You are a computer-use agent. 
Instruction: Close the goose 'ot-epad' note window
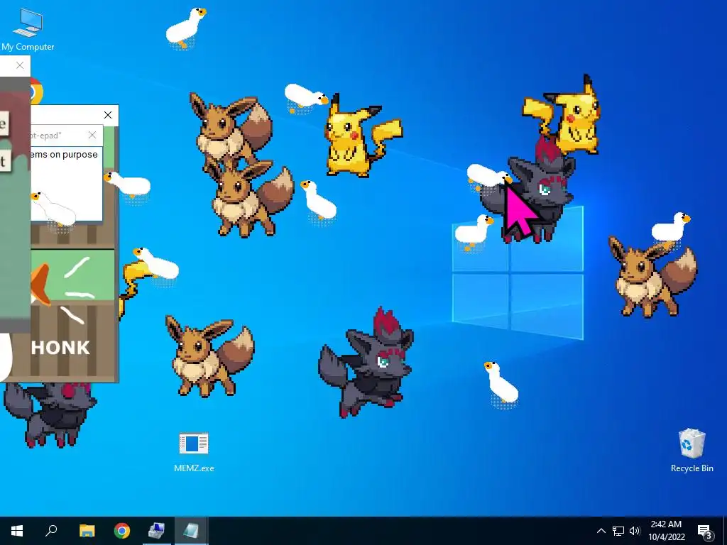92,135
